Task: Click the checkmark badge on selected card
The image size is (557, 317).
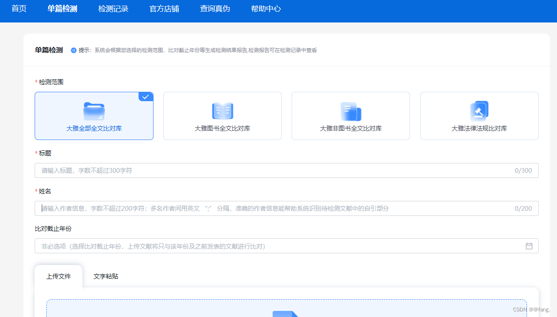Action: [x=146, y=96]
